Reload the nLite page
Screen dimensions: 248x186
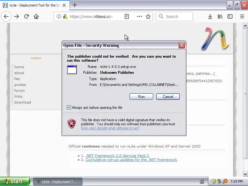point(26,16)
